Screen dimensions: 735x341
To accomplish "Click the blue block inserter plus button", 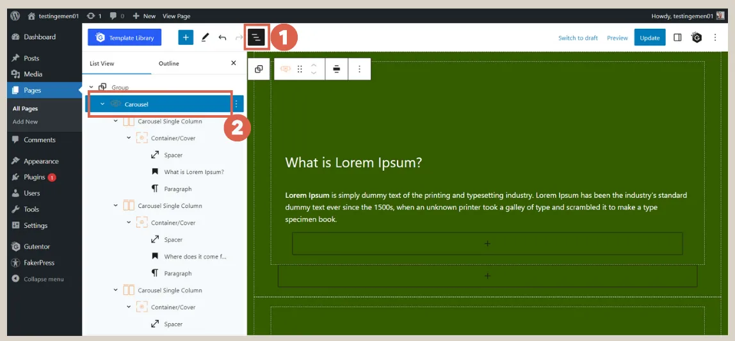I will point(186,38).
